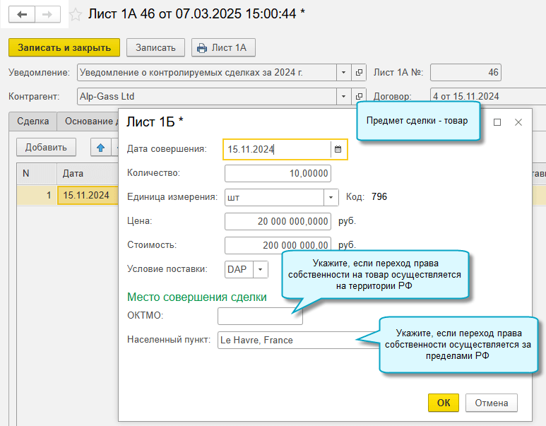Viewport: 546px width, 426px height.
Task: Expand the Условие поставки dropdown
Action: 261,269
